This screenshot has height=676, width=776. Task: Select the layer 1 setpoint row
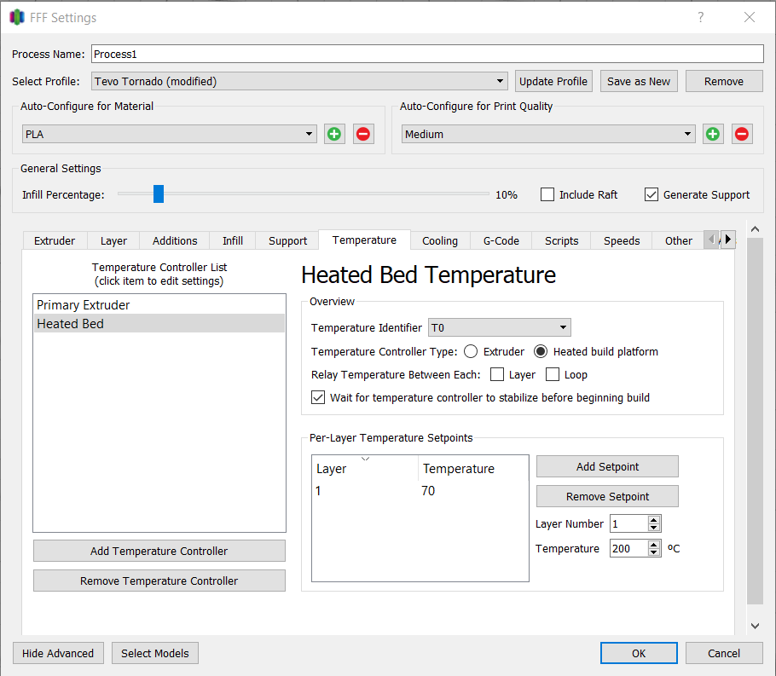(x=420, y=491)
